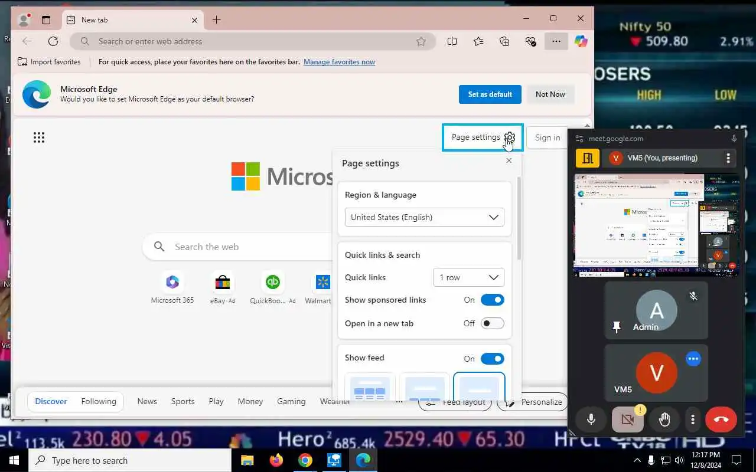
Task: Open VM5 tile more options button
Action: point(693,359)
